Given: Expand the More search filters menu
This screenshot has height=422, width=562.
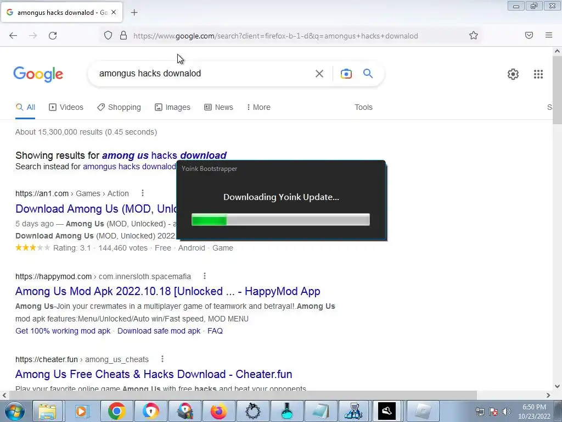Looking at the screenshot, I should click(x=258, y=107).
